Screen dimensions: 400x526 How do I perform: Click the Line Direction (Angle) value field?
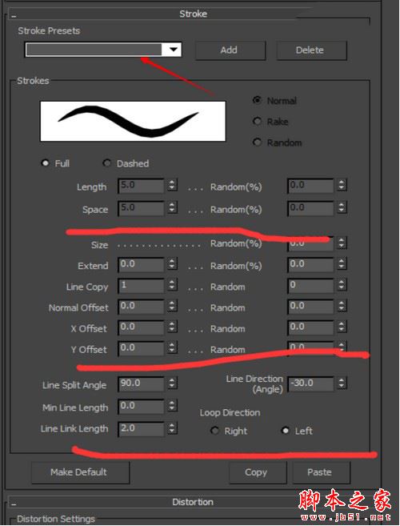[x=311, y=383]
